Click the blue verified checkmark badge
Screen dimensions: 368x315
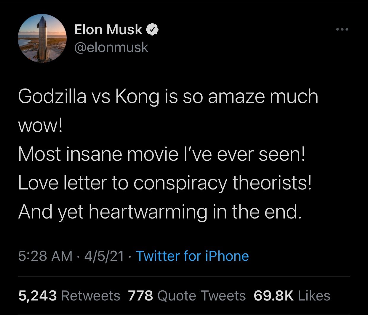pos(153,29)
